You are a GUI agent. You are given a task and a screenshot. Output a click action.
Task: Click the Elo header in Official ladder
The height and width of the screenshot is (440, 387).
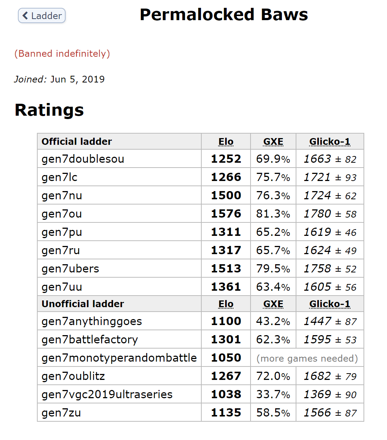[x=226, y=142]
